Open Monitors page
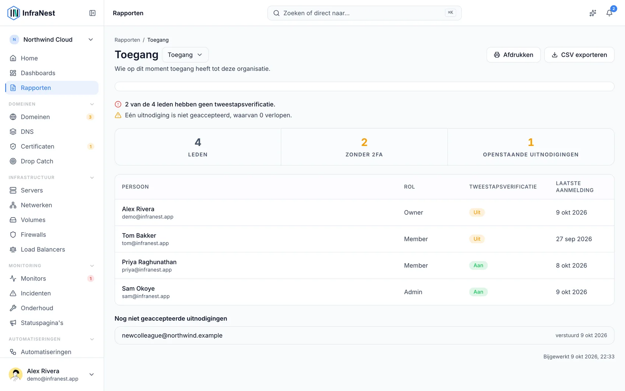The image size is (625, 391). coord(52,278)
